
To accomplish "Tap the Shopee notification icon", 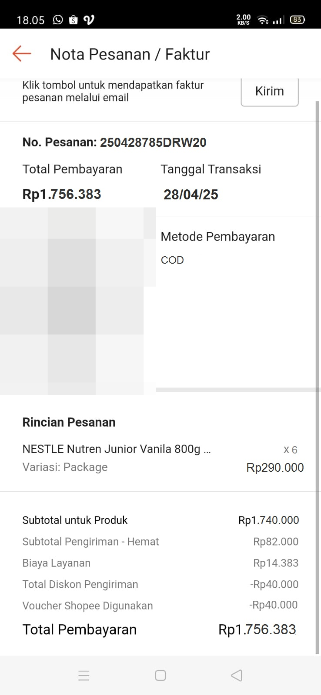I will pyautogui.click(x=74, y=20).
